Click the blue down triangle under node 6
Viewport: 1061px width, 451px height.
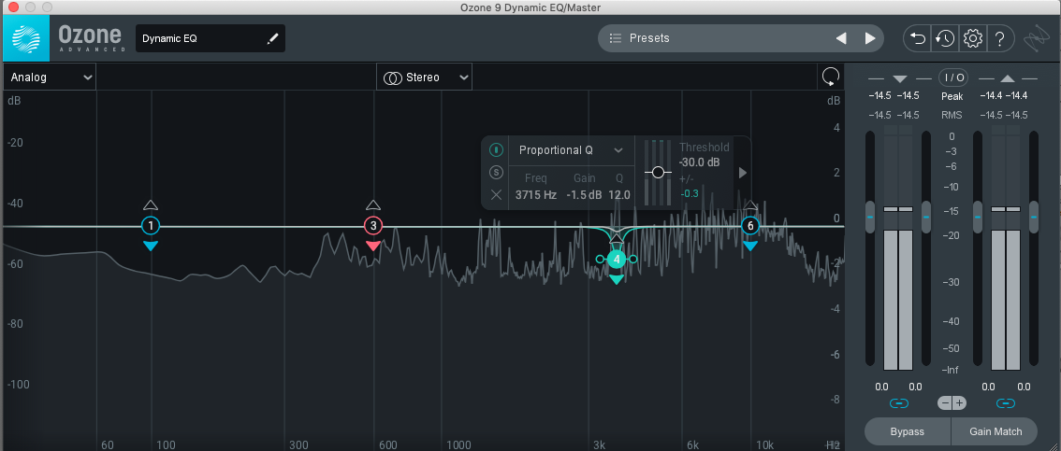pyautogui.click(x=749, y=246)
